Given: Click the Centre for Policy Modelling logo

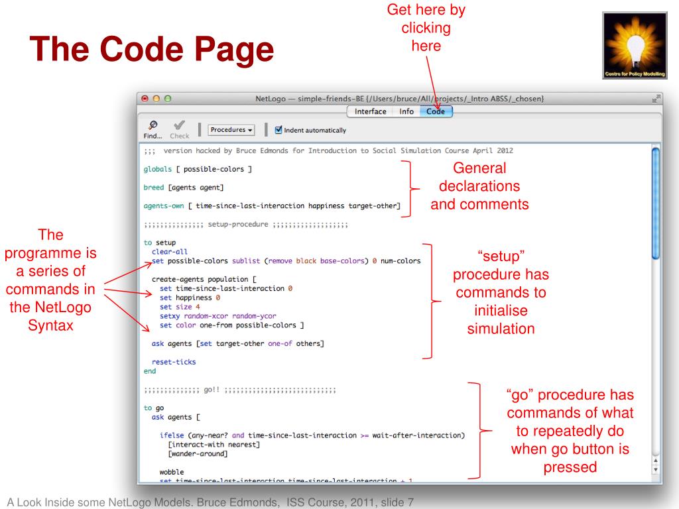Looking at the screenshot, I should point(635,46).
